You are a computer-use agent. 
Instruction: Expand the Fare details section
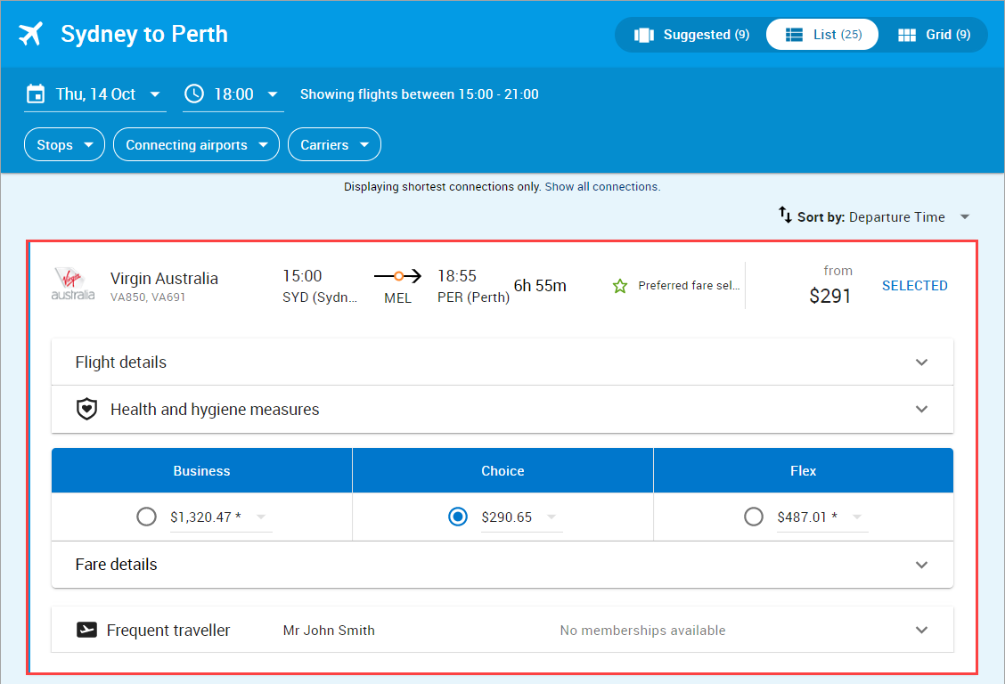(x=502, y=565)
